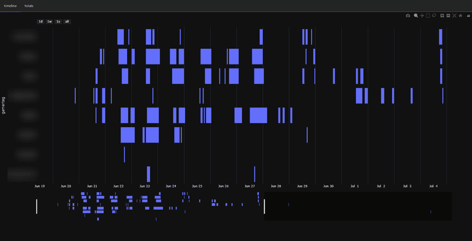Select the Pan tool
The width and height of the screenshot is (472, 241).
tap(422, 15)
